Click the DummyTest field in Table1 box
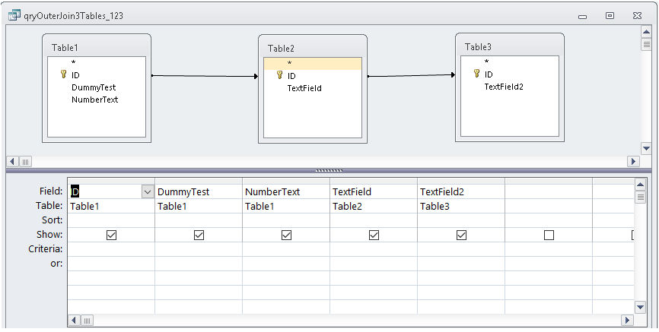 tap(94, 87)
